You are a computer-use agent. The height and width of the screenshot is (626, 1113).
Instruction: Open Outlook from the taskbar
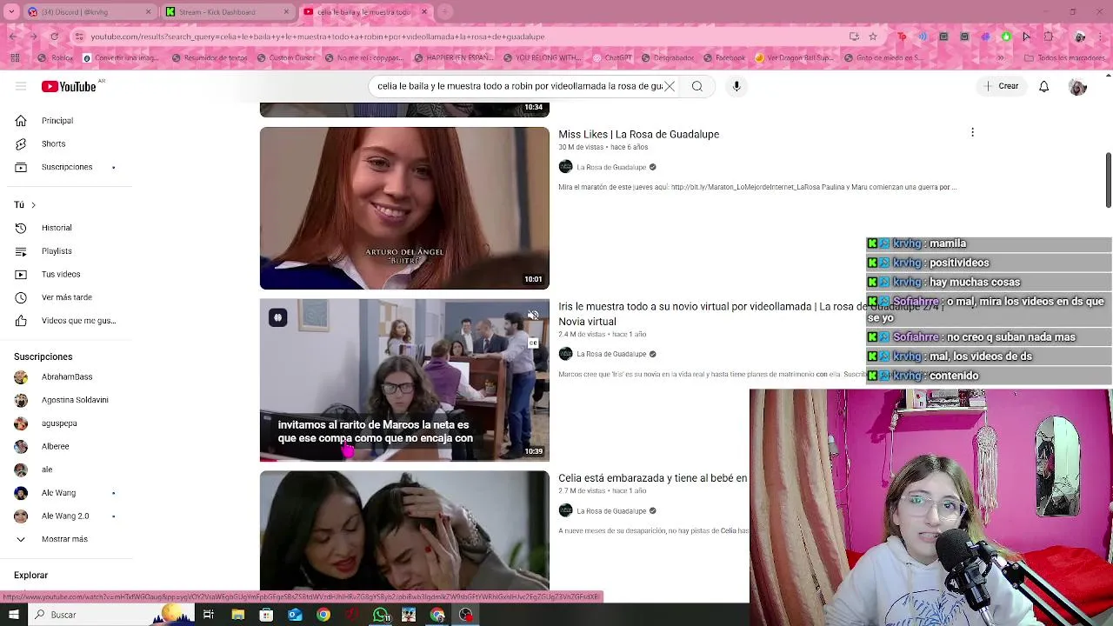pos(295,615)
